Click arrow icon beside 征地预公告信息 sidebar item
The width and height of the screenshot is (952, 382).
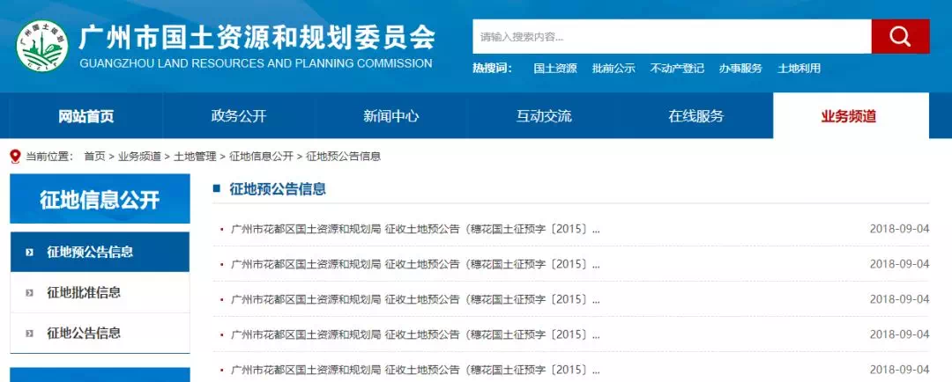pyautogui.click(x=30, y=252)
